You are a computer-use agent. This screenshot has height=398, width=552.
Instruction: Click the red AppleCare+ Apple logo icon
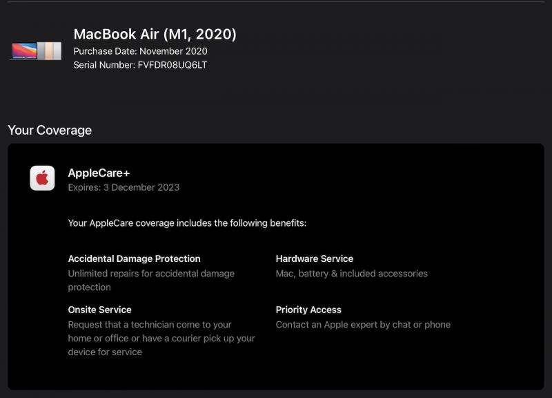[x=42, y=178]
